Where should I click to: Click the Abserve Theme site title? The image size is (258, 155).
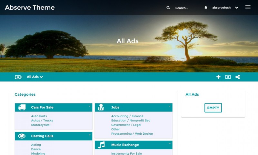(x=30, y=7)
